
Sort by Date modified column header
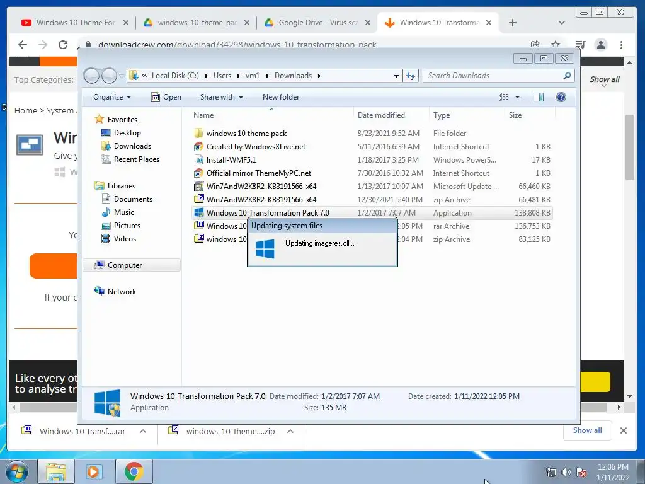391,115
